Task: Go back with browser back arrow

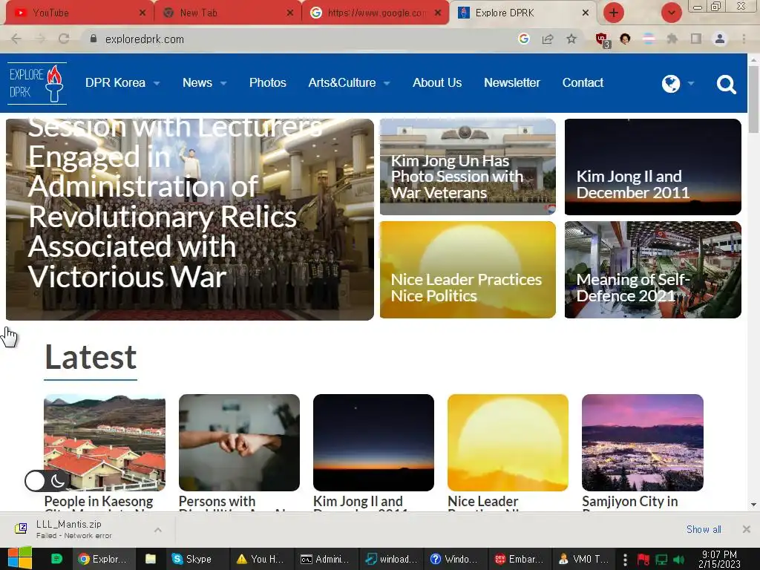Action: pos(16,39)
